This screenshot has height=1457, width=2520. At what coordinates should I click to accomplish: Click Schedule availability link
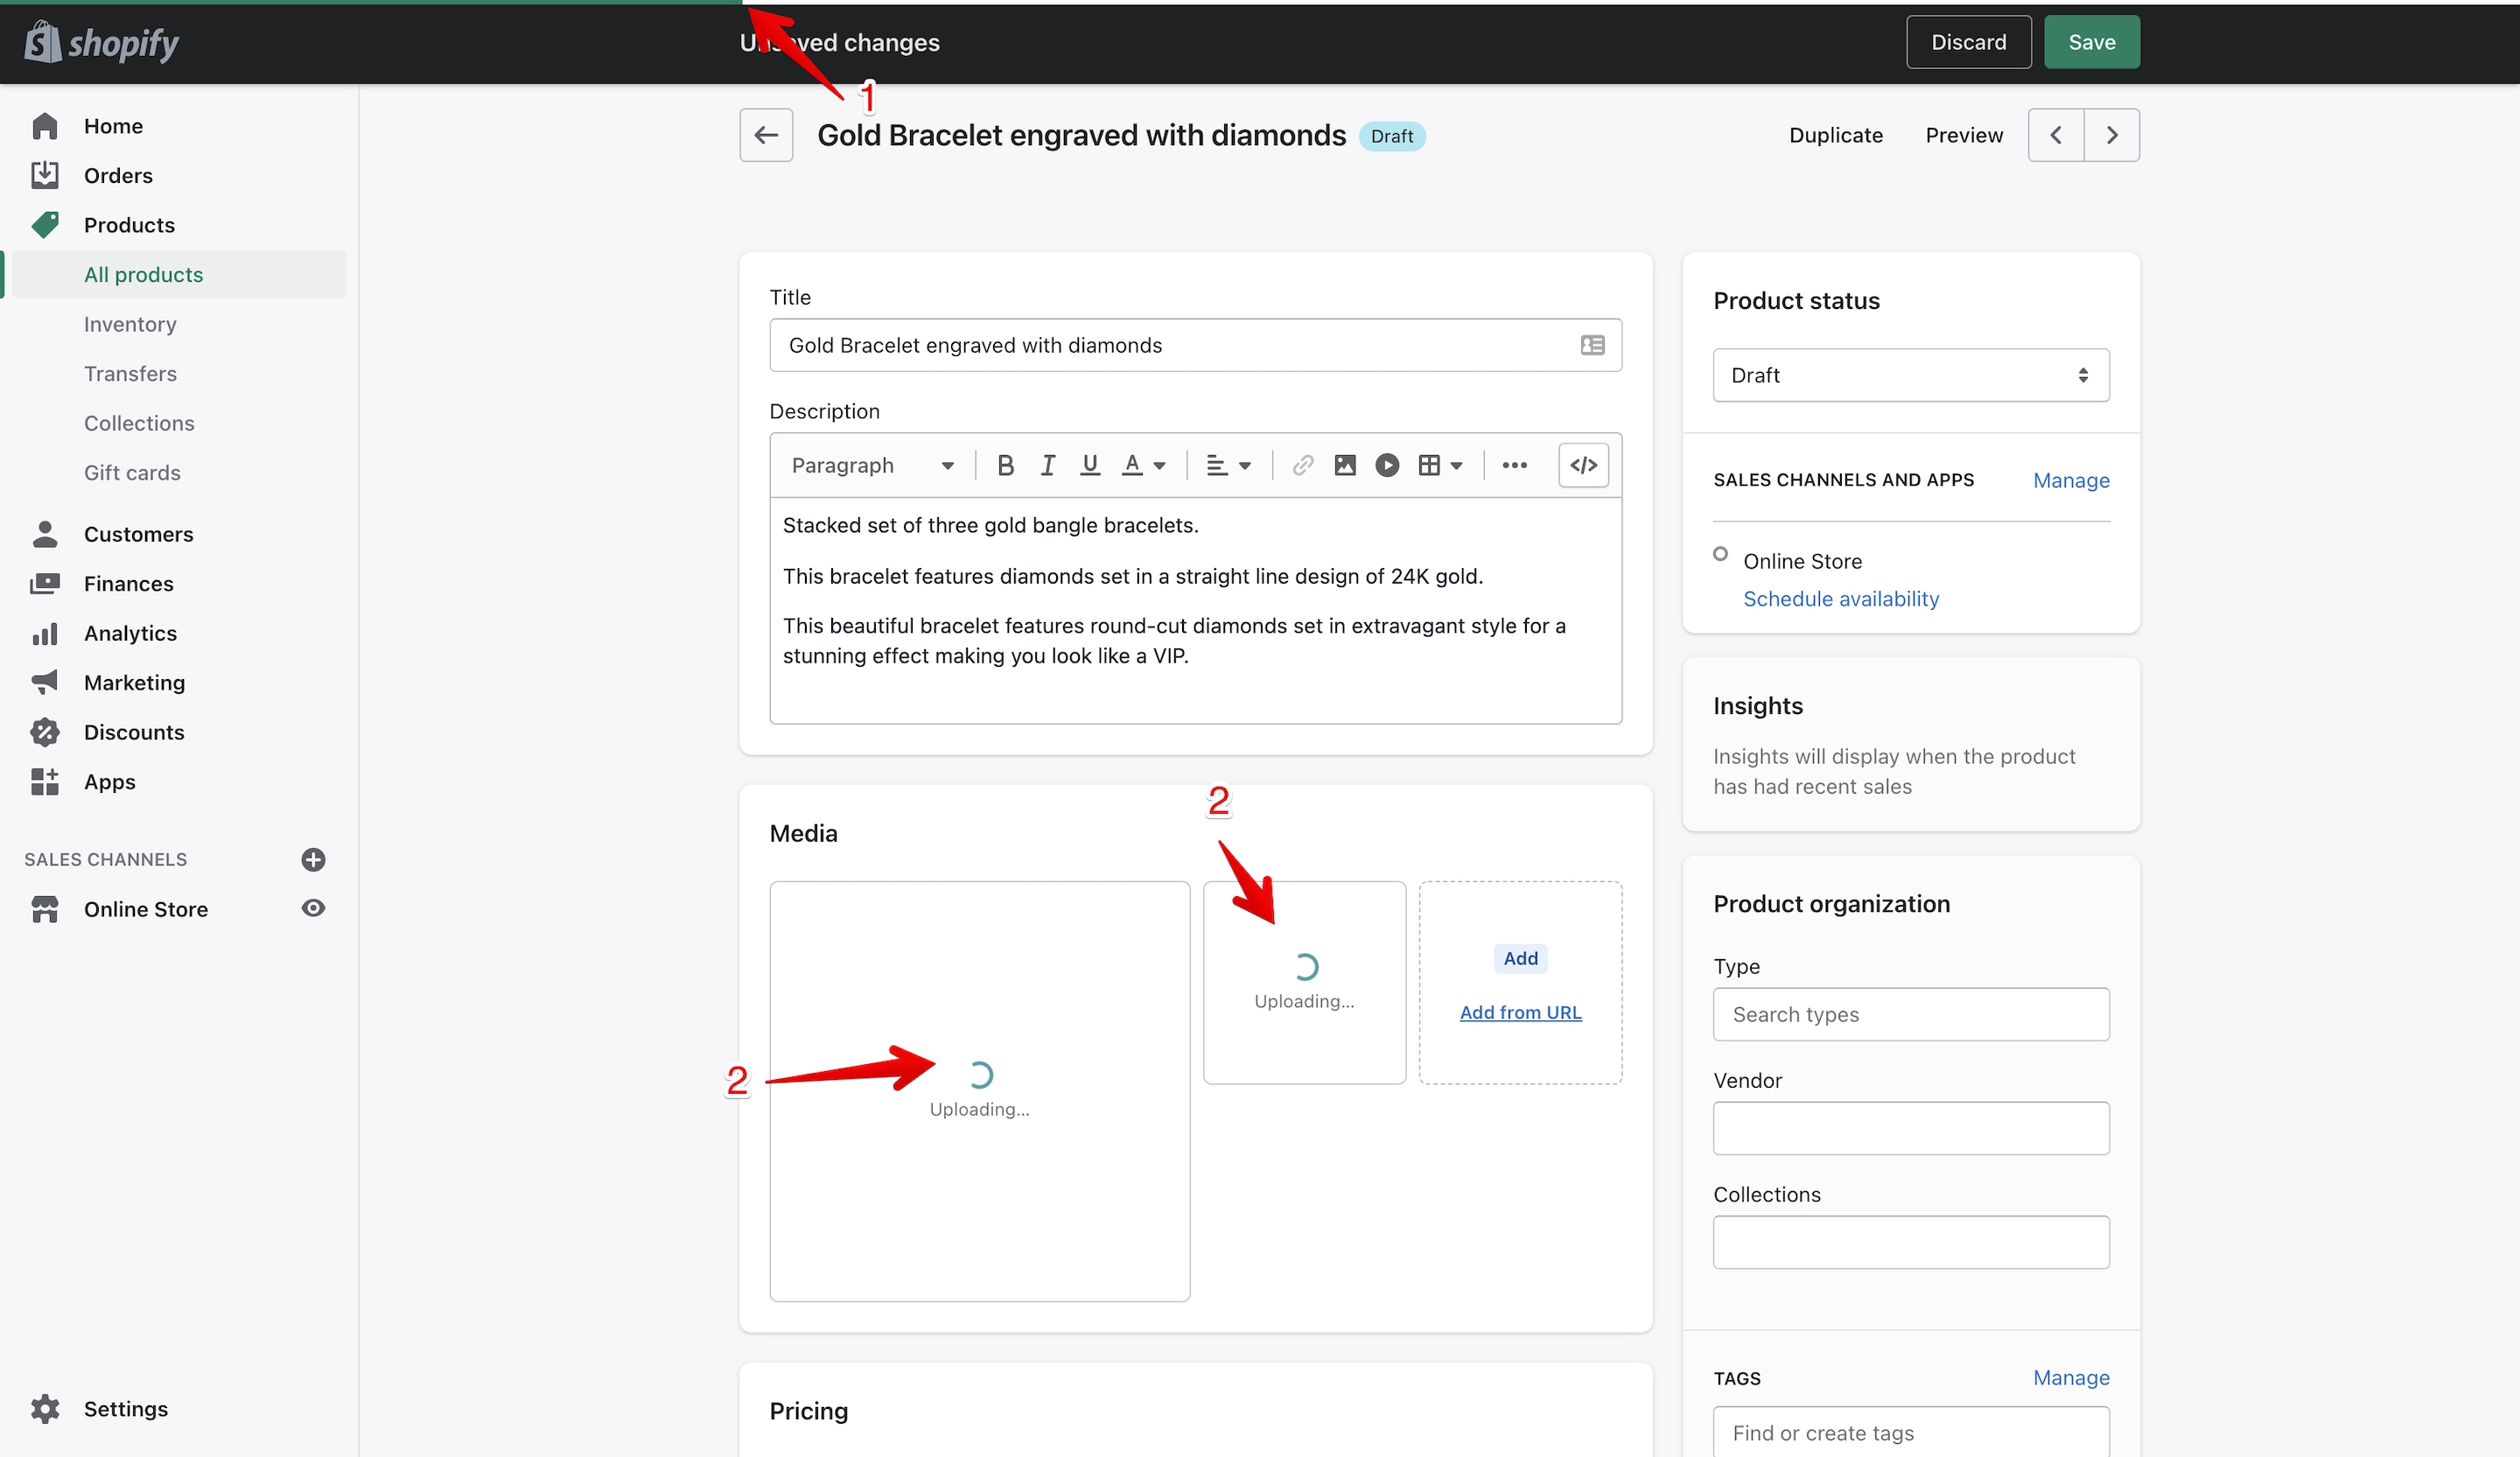pyautogui.click(x=1840, y=599)
